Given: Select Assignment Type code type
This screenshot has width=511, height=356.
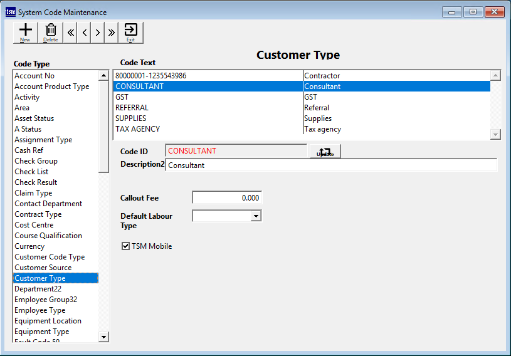Looking at the screenshot, I should tap(56, 140).
